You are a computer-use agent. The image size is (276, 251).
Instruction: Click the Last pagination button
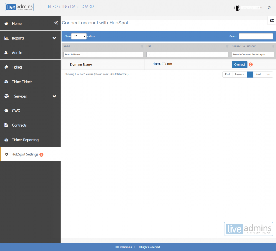(268, 74)
